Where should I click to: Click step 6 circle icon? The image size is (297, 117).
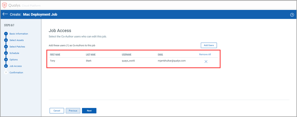pyautogui.click(x=6, y=66)
